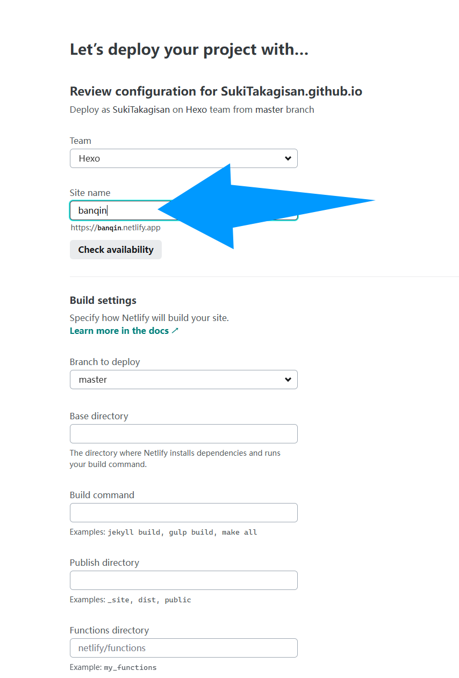Click into the Base directory input
Viewport: 459px width, 678px height.
[183, 434]
